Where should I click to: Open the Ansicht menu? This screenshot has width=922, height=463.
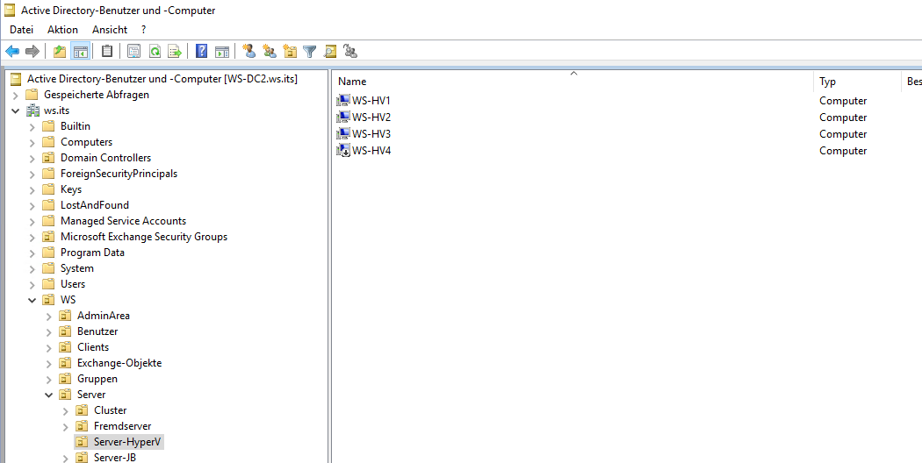pos(110,30)
